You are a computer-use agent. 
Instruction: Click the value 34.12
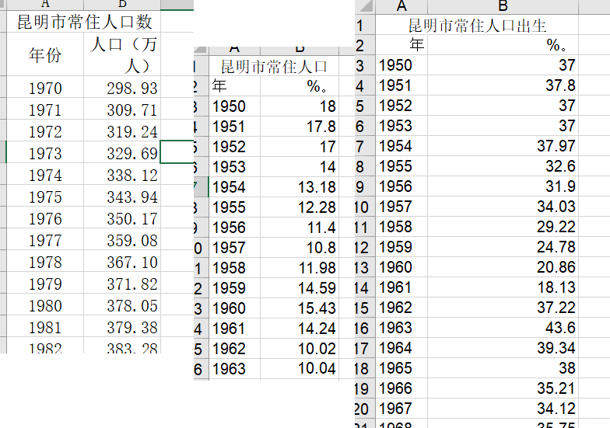(503, 409)
